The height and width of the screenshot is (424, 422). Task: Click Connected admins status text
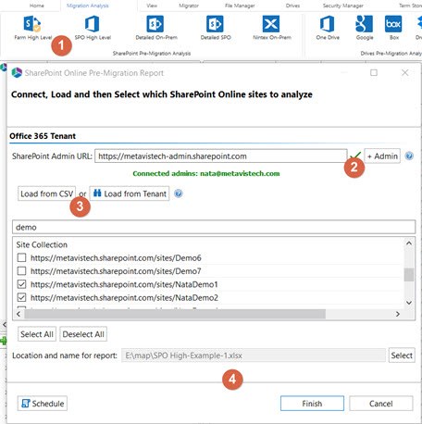[x=206, y=173]
